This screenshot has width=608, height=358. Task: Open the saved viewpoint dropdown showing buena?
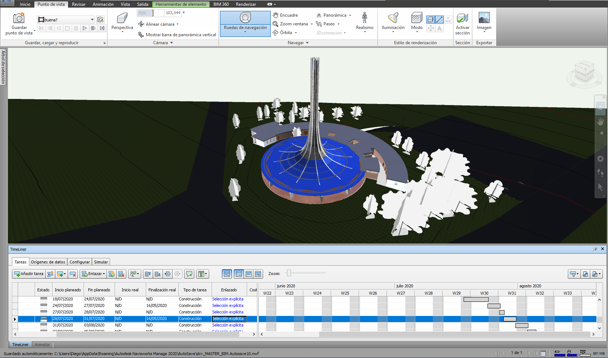pyautogui.click(x=92, y=20)
